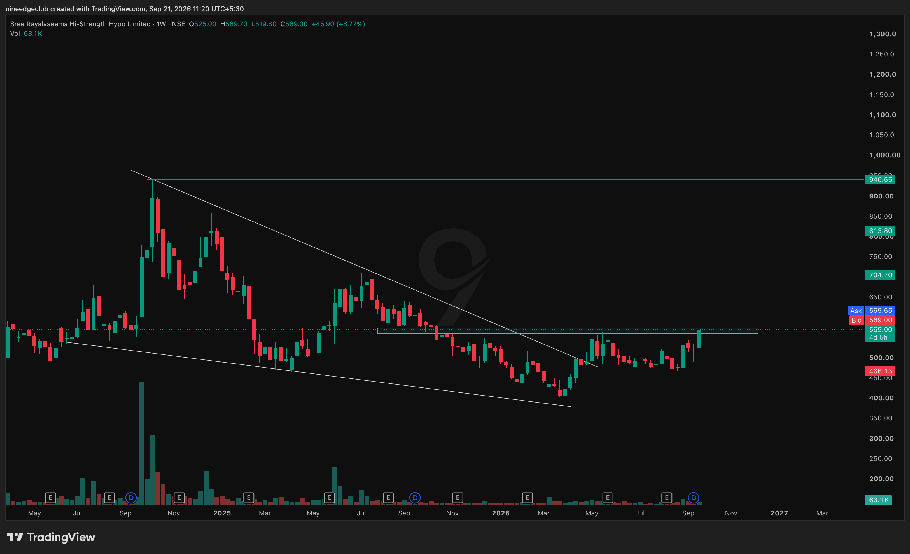Click the earnings E marker between 2025 and Mar
Screen dimensions: 910x554
click(249, 498)
